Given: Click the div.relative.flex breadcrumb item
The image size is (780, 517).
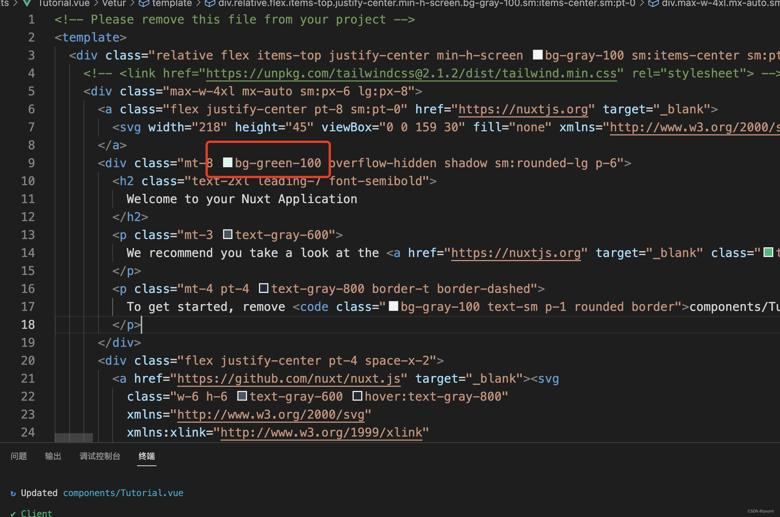Looking at the screenshot, I should [x=427, y=4].
